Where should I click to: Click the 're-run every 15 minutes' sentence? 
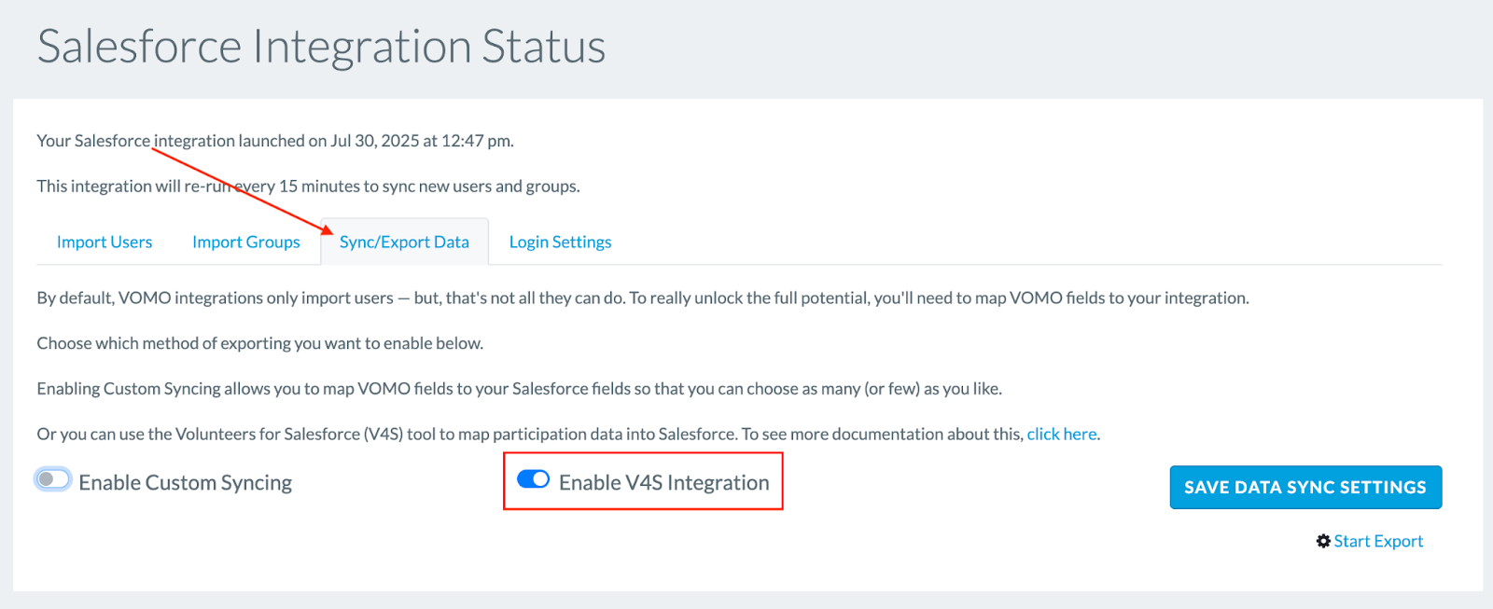(x=308, y=187)
